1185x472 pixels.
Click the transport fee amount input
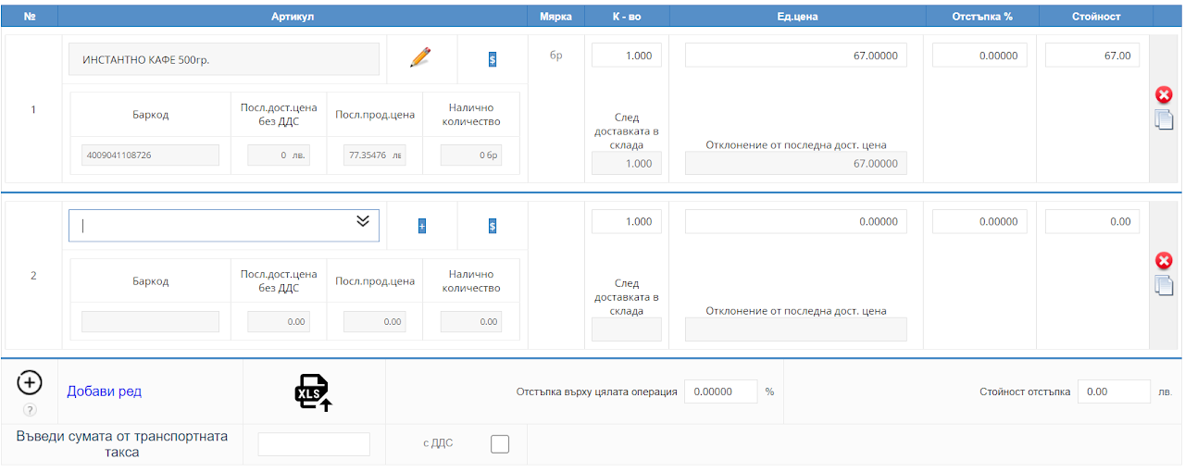[314, 444]
